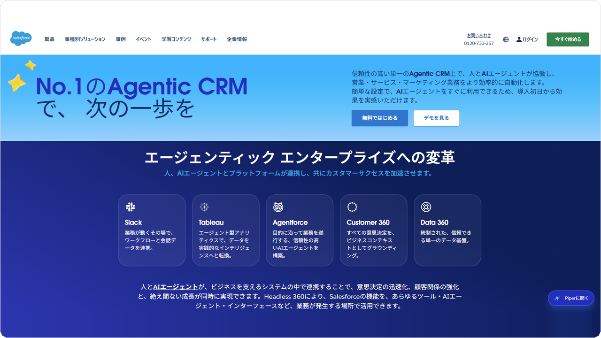Open the サポート menu

click(209, 39)
